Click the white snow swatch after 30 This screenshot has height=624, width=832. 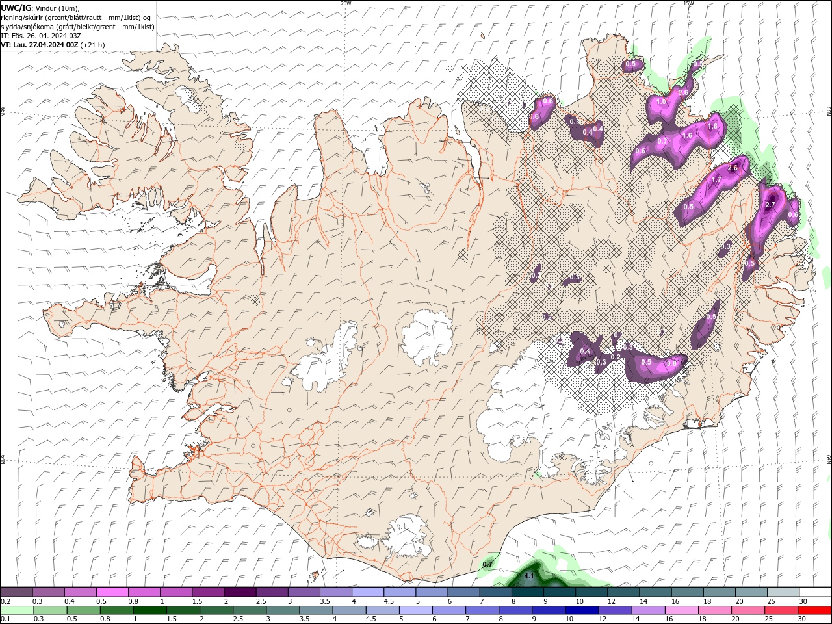tap(815, 592)
